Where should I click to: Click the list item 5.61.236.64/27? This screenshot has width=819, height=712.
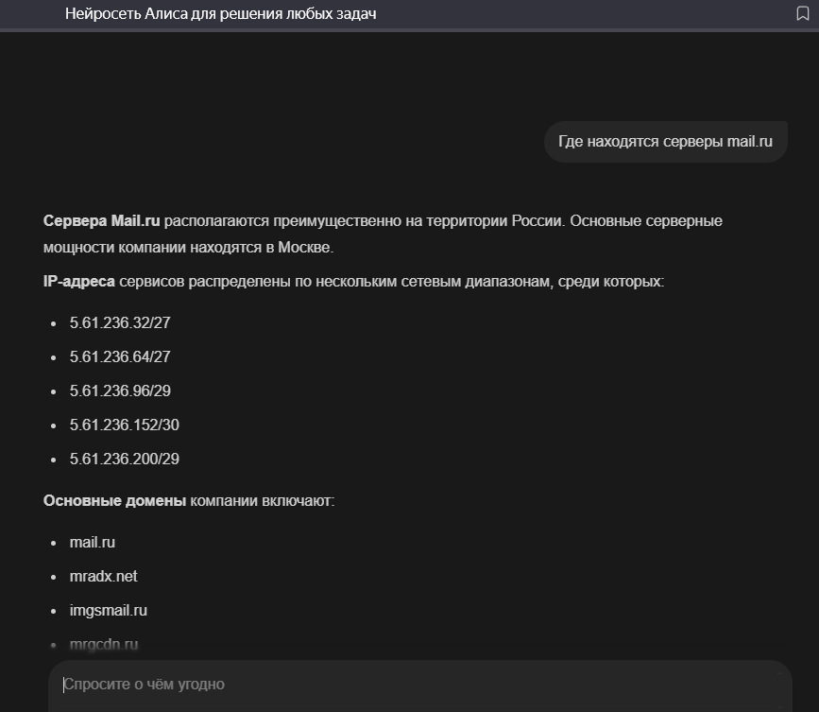(120, 357)
